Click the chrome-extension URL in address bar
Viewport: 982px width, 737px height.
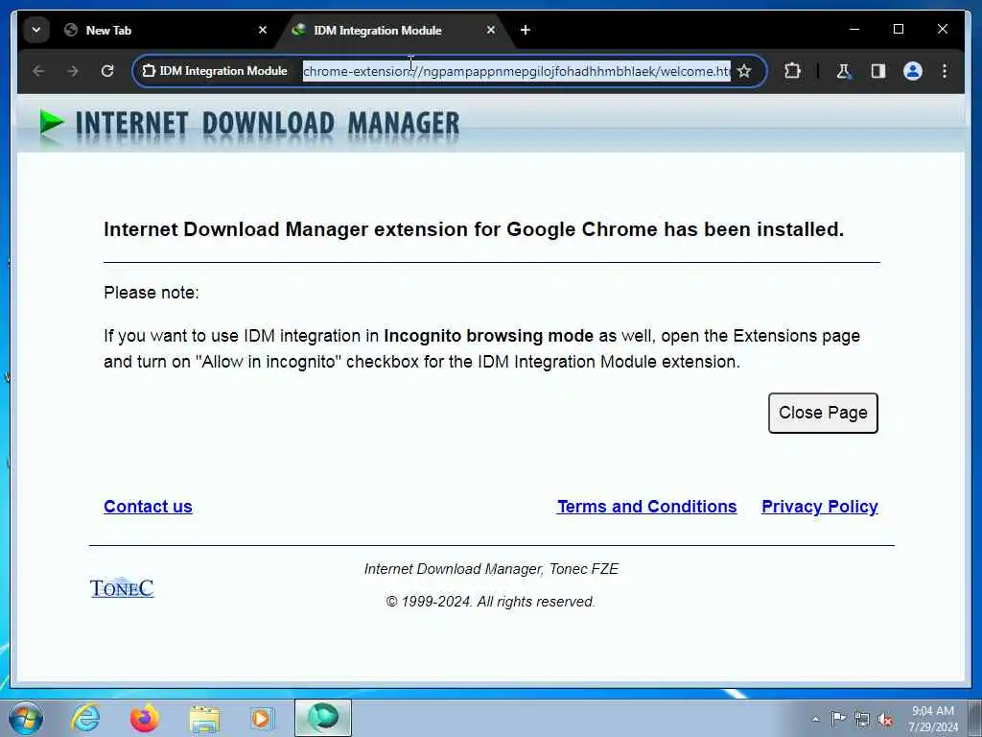(516, 71)
